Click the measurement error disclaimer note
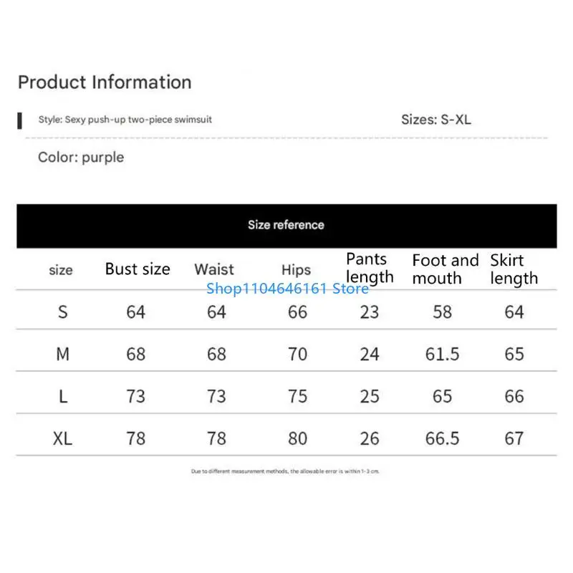The image size is (573, 573). pos(285,471)
